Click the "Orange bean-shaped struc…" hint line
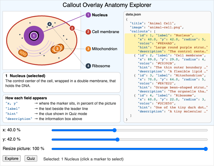 click(173, 88)
